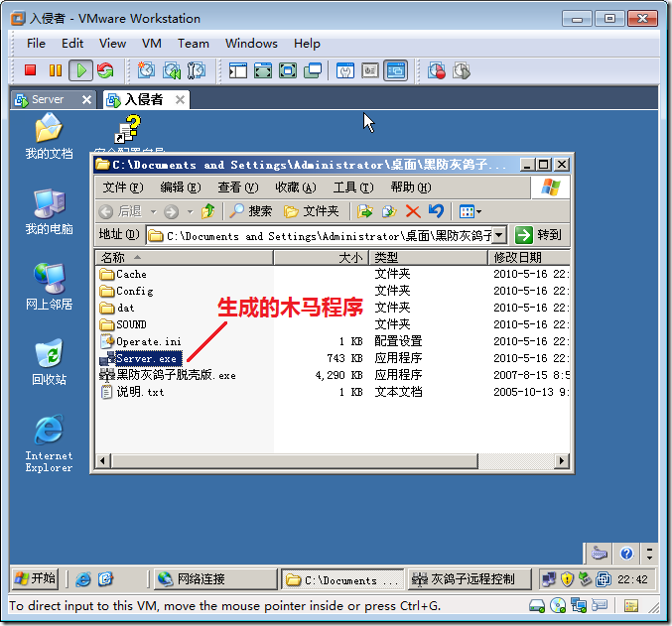Enter full screen mode icon
The image size is (672, 626).
click(x=288, y=70)
